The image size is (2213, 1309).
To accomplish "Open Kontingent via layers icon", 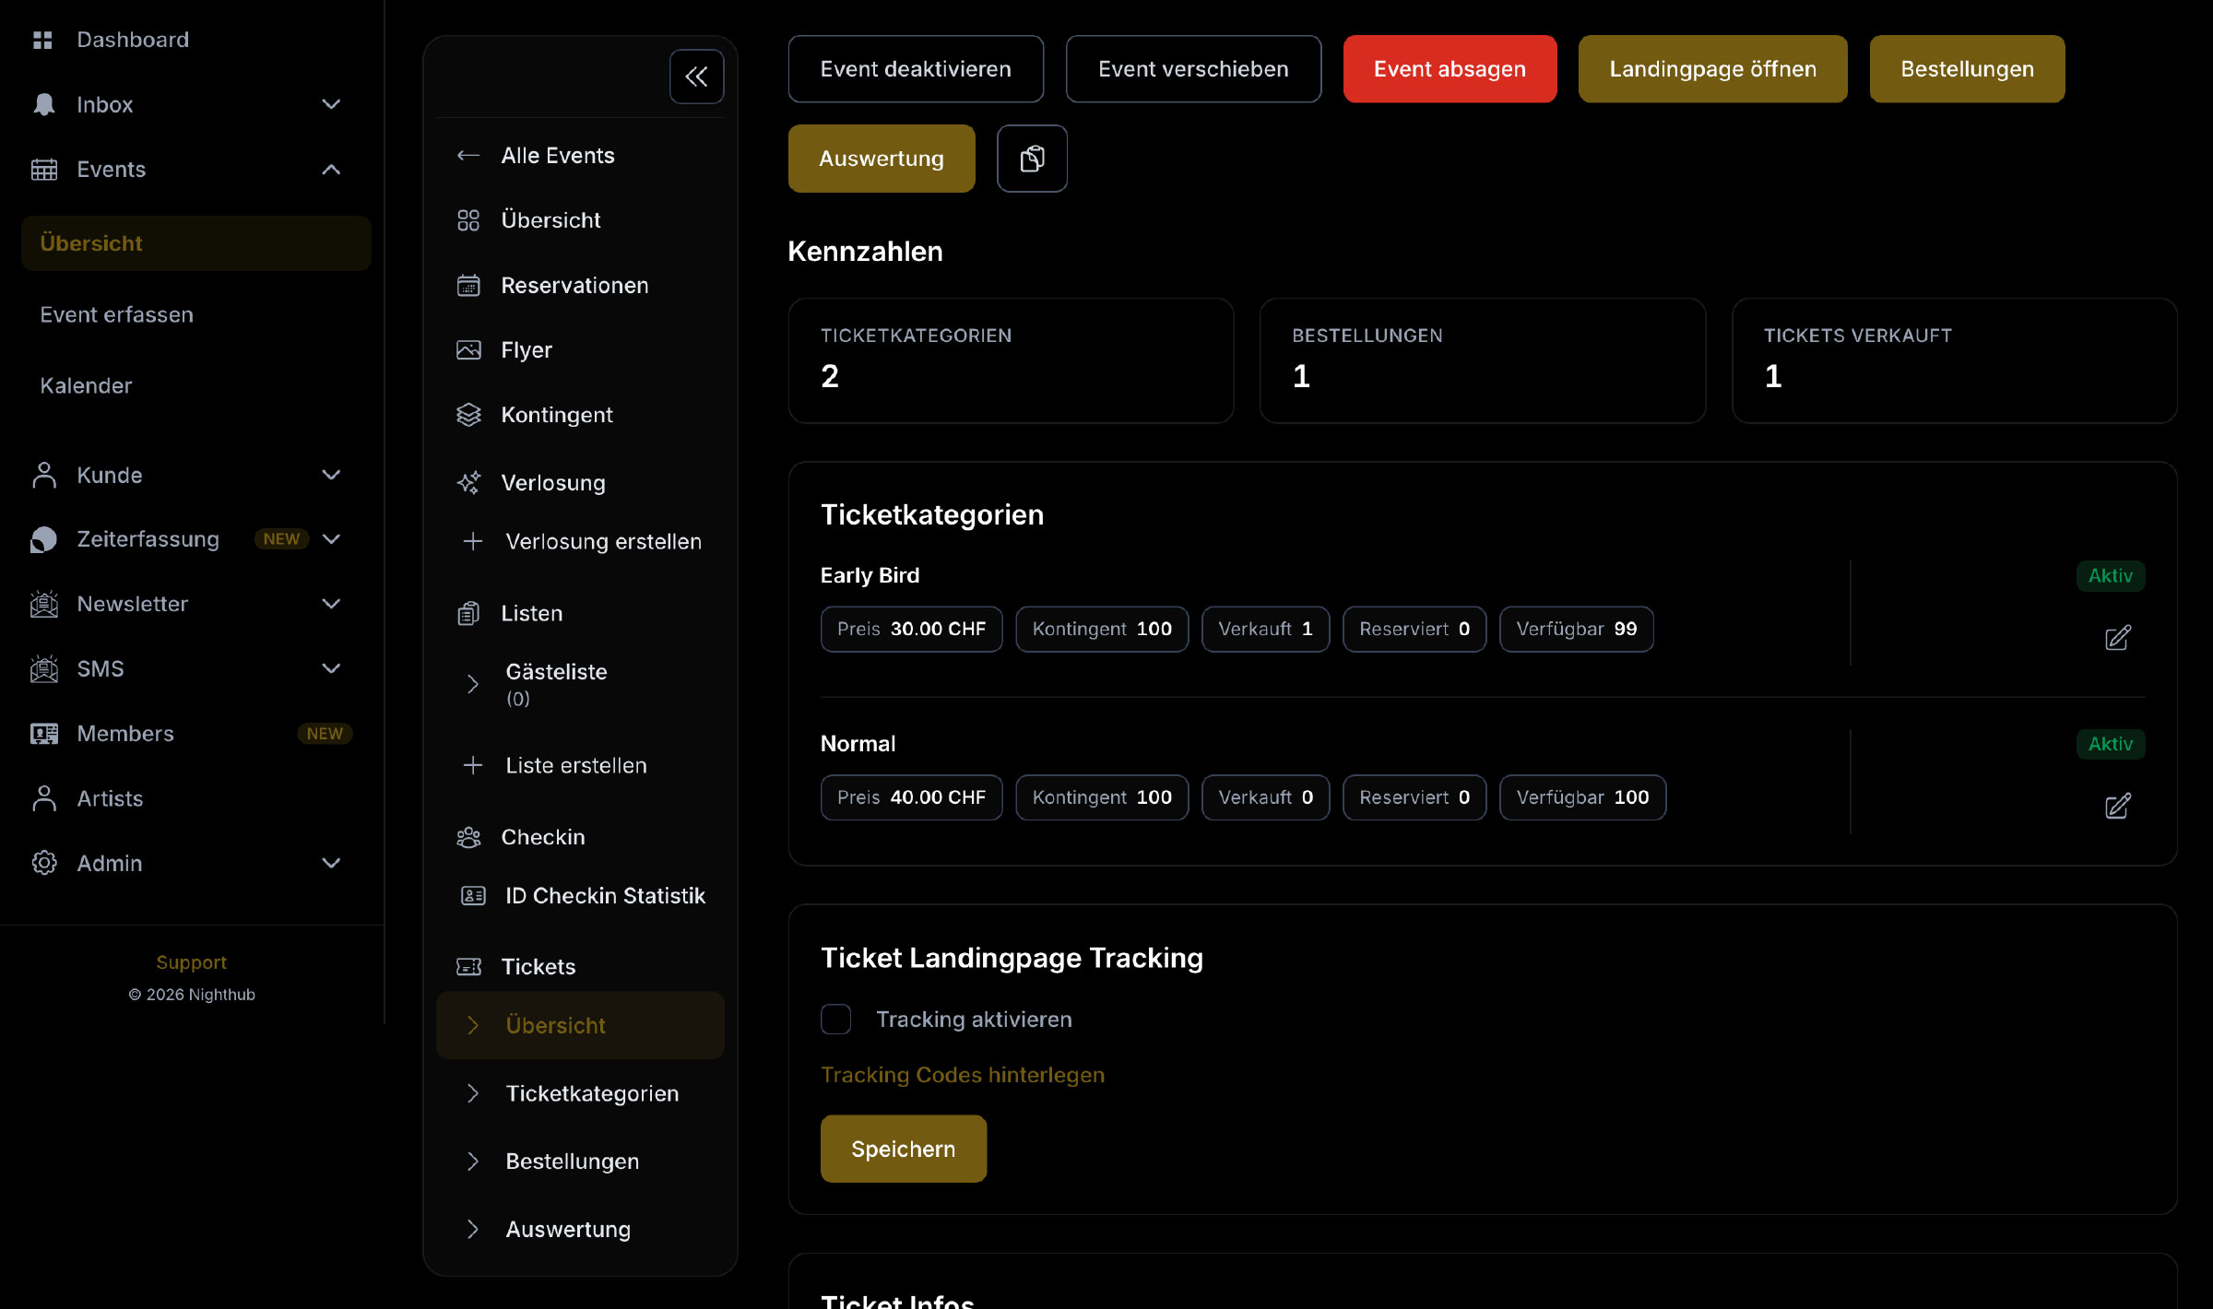I will (469, 415).
